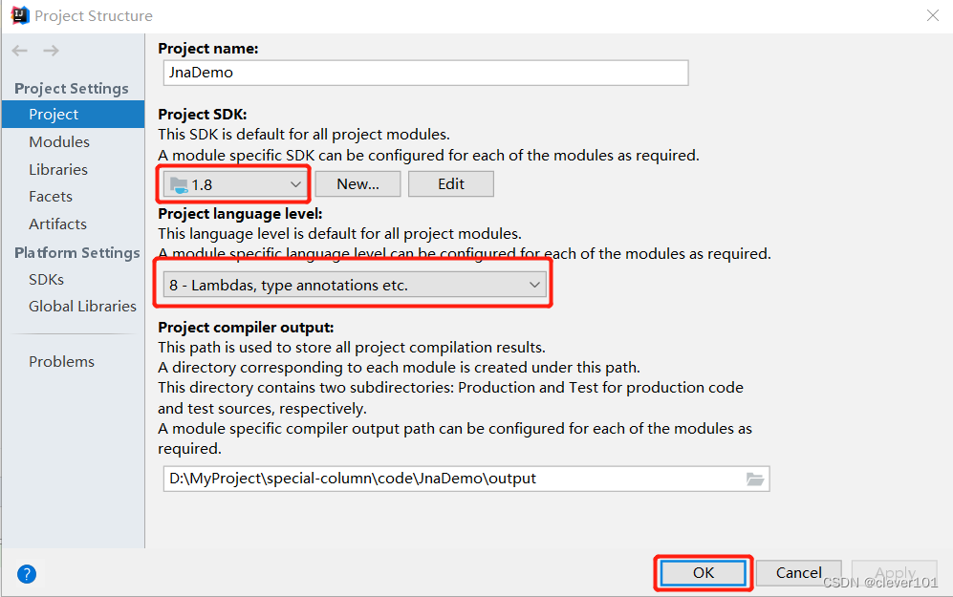The height and width of the screenshot is (597, 953).
Task: Click the forward navigation arrow
Action: [x=51, y=51]
